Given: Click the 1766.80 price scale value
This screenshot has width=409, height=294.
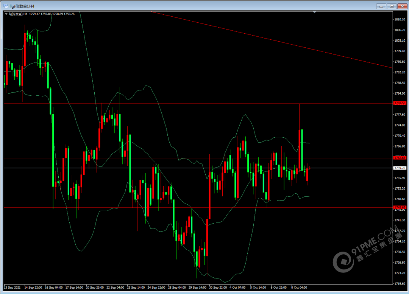Looking at the screenshot, I should (x=400, y=146).
